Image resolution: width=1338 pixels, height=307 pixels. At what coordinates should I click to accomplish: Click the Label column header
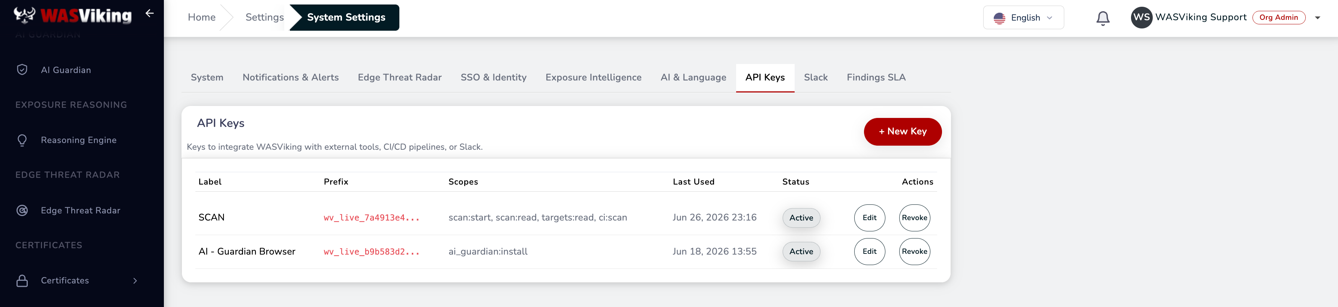[x=210, y=182]
